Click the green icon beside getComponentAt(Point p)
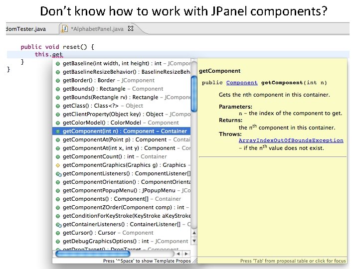359x269 pixels. 58,140
